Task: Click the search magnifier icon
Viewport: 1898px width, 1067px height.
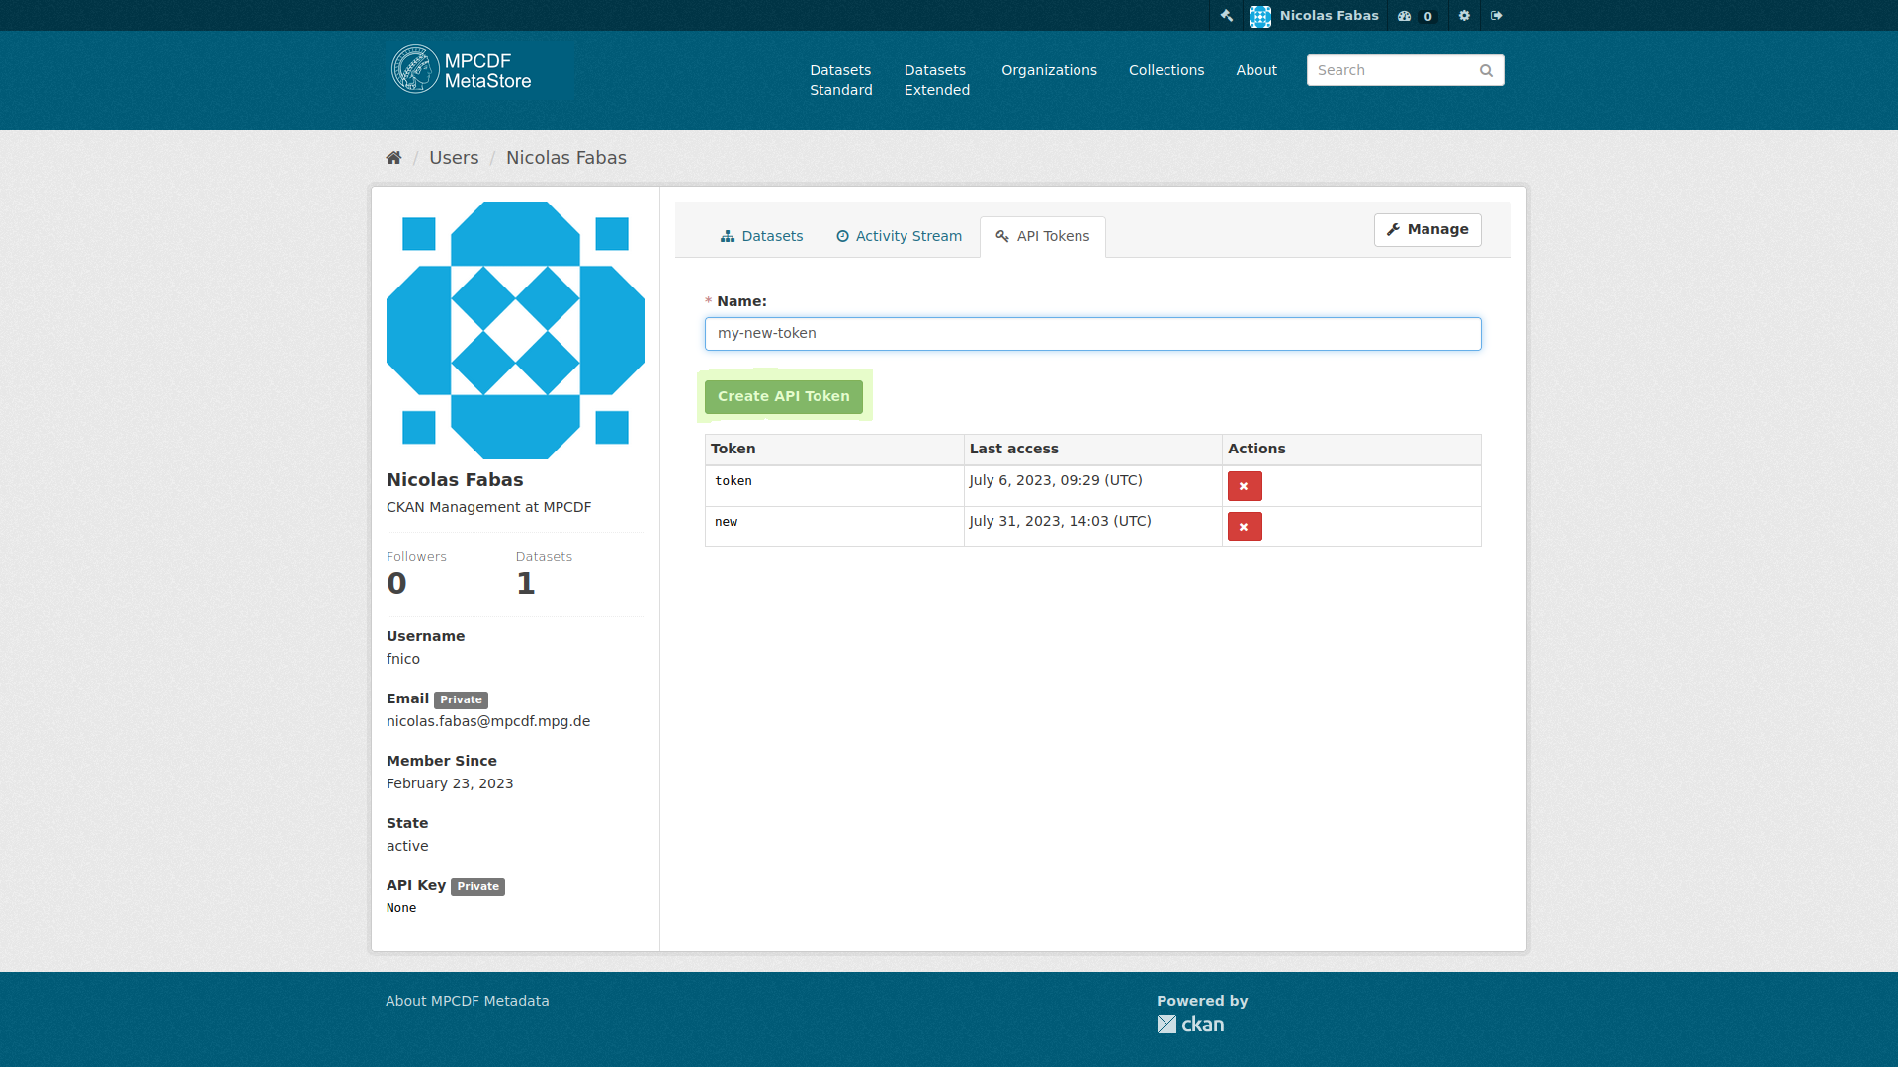Action: tap(1486, 70)
